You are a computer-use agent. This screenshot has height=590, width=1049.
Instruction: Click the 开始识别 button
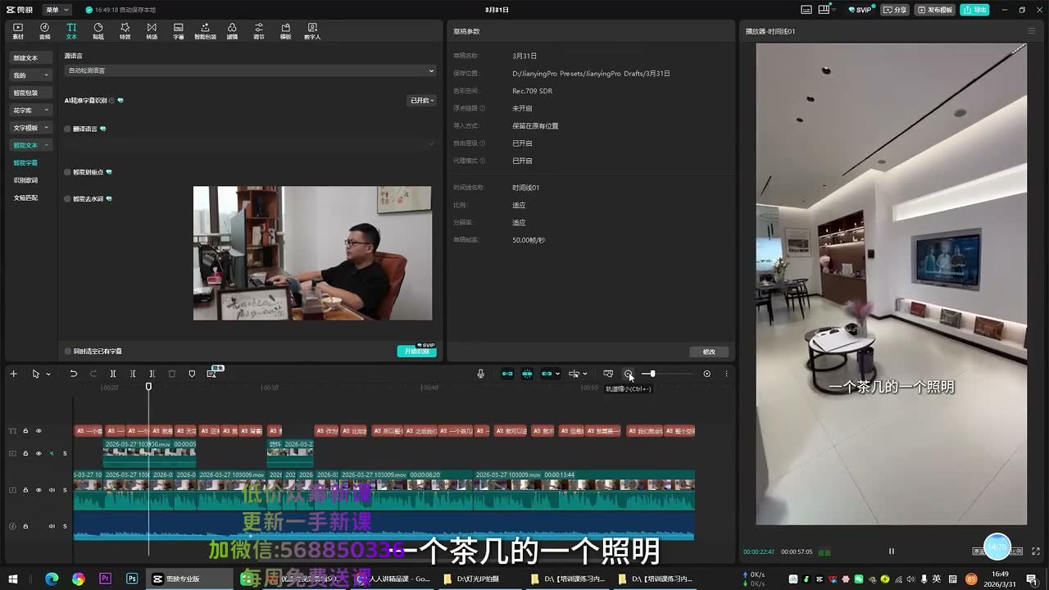click(416, 351)
